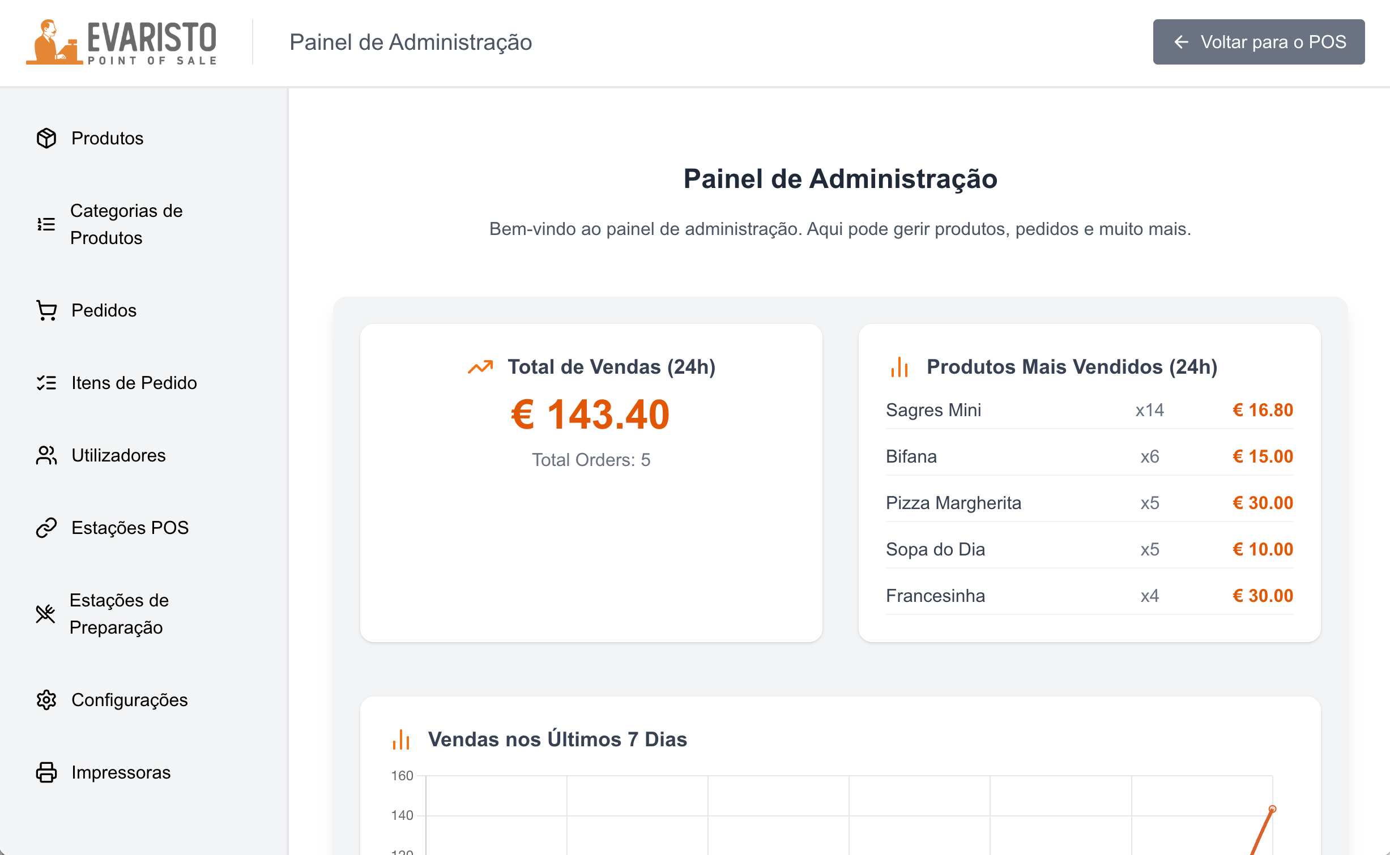Click the Configurações gear icon
1390x855 pixels.
[x=46, y=700]
